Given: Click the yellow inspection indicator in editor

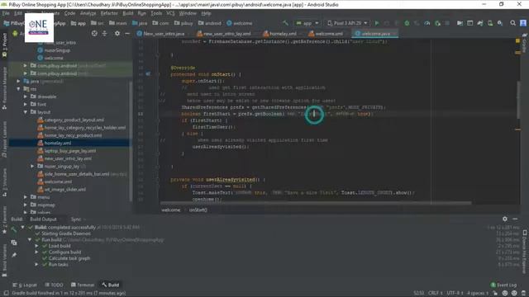Looking at the screenshot, I should [518, 40].
